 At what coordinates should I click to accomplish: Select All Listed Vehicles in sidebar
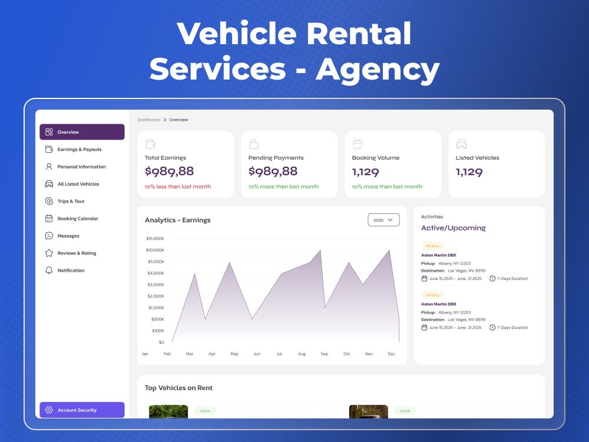(82, 184)
